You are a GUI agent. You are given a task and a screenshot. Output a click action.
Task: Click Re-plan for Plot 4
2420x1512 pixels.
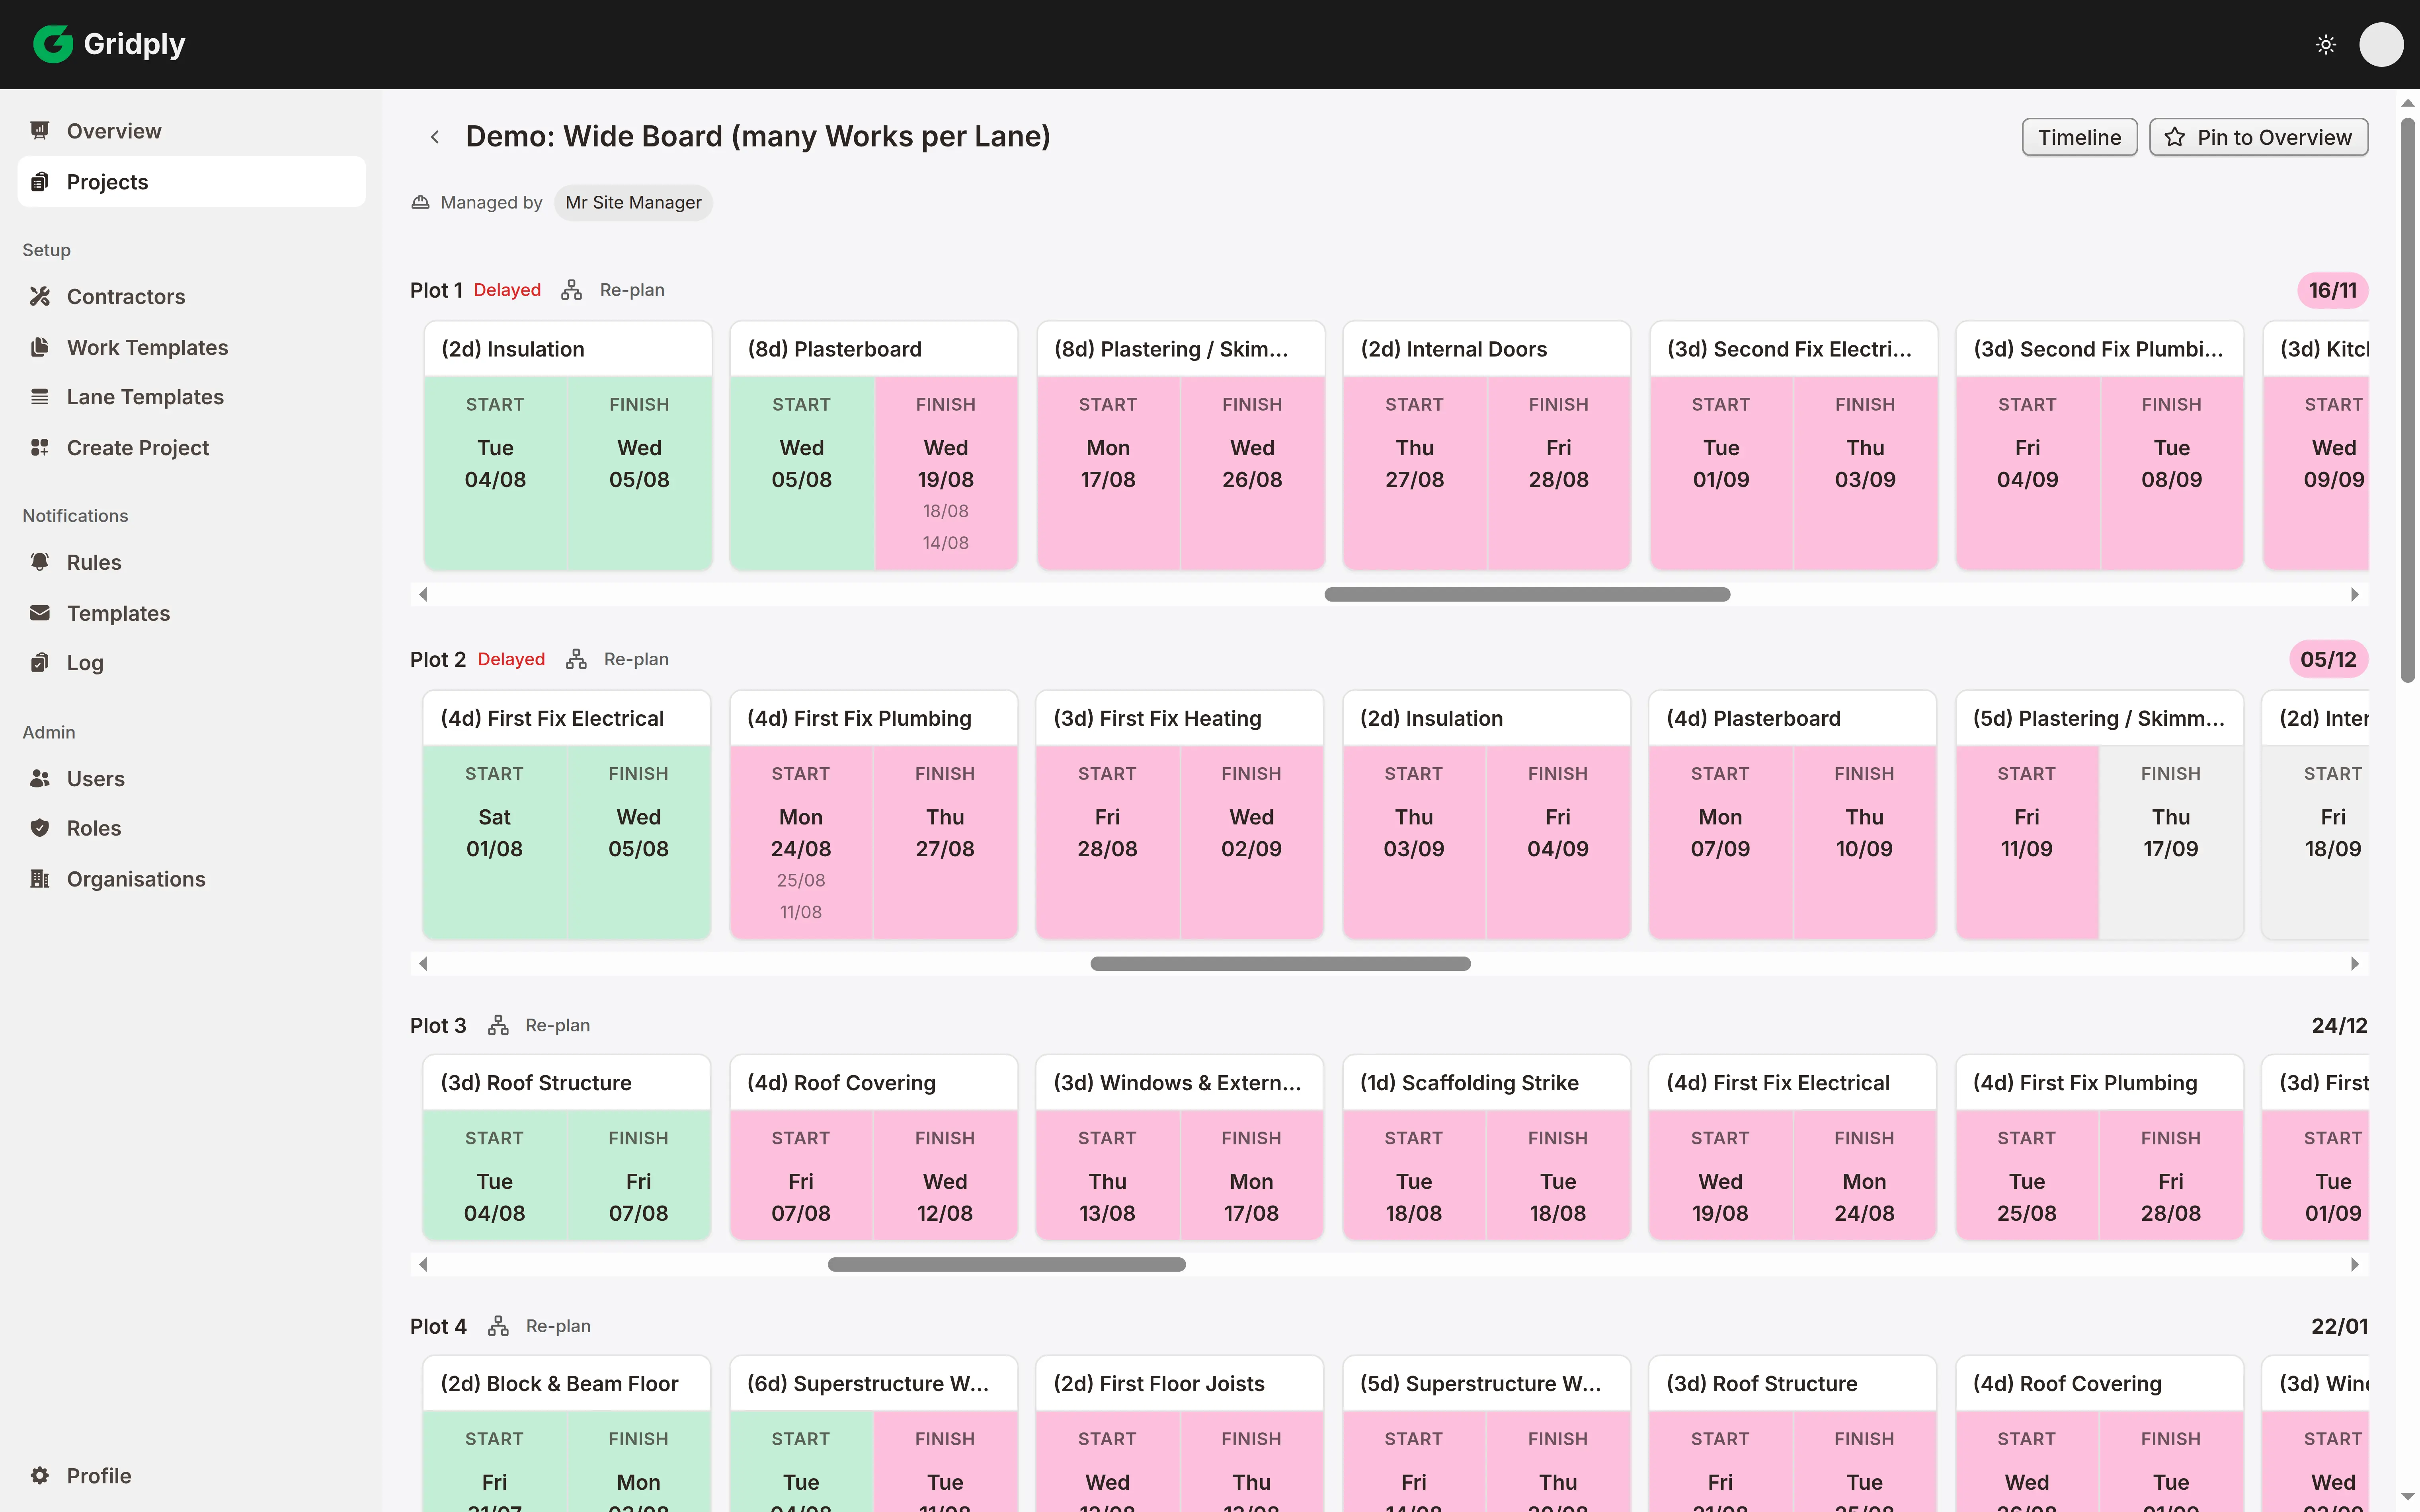click(558, 1326)
